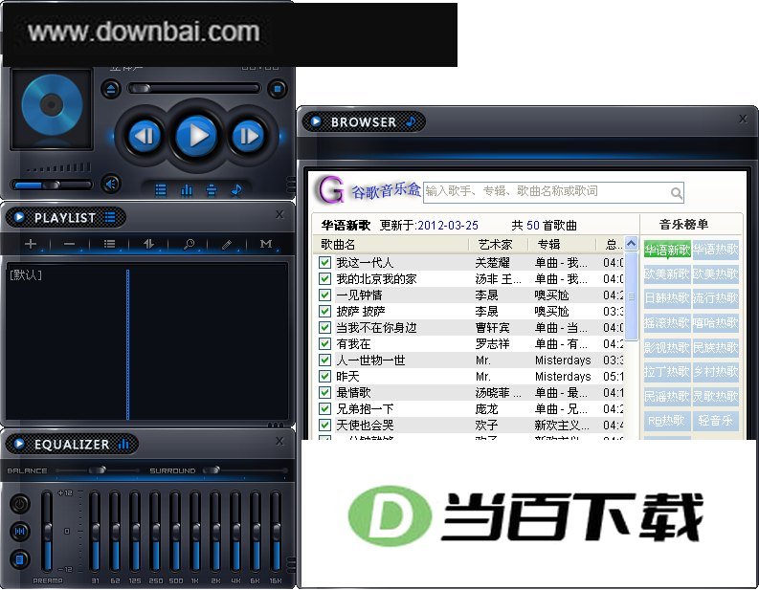
Task: Skip to next track button
Action: (x=248, y=136)
